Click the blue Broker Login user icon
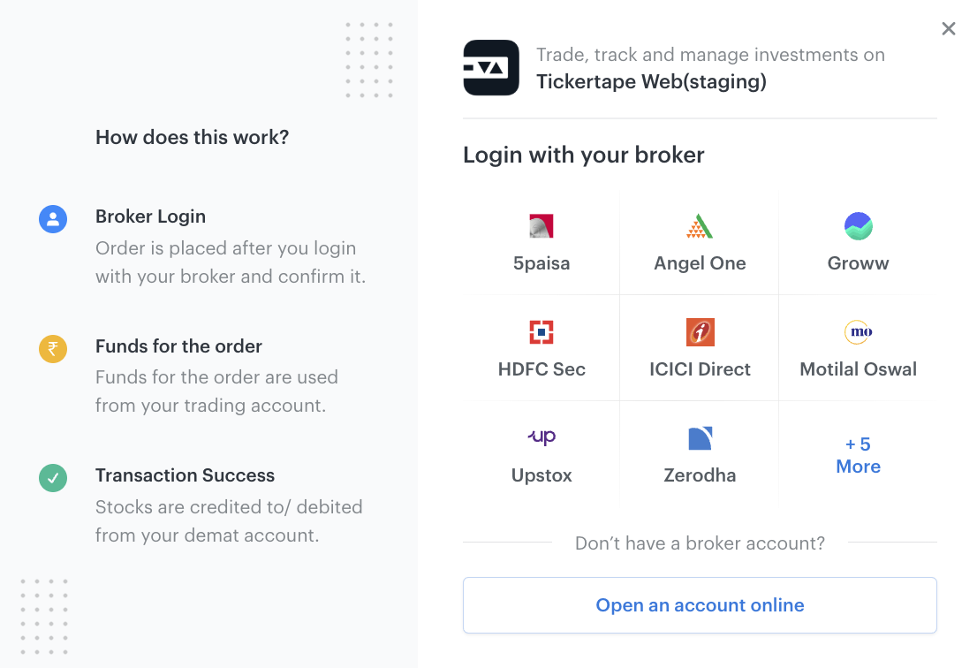The width and height of the screenshot is (977, 668). click(53, 219)
